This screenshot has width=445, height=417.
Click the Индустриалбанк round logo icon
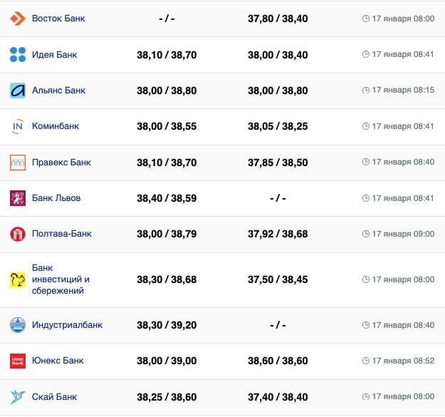coord(18,325)
